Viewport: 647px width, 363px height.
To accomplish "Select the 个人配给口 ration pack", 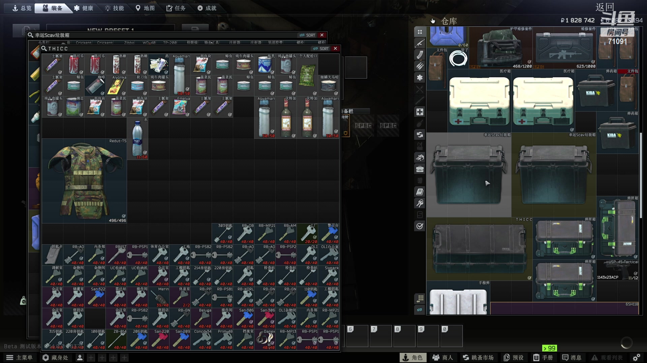I will pos(307,75).
